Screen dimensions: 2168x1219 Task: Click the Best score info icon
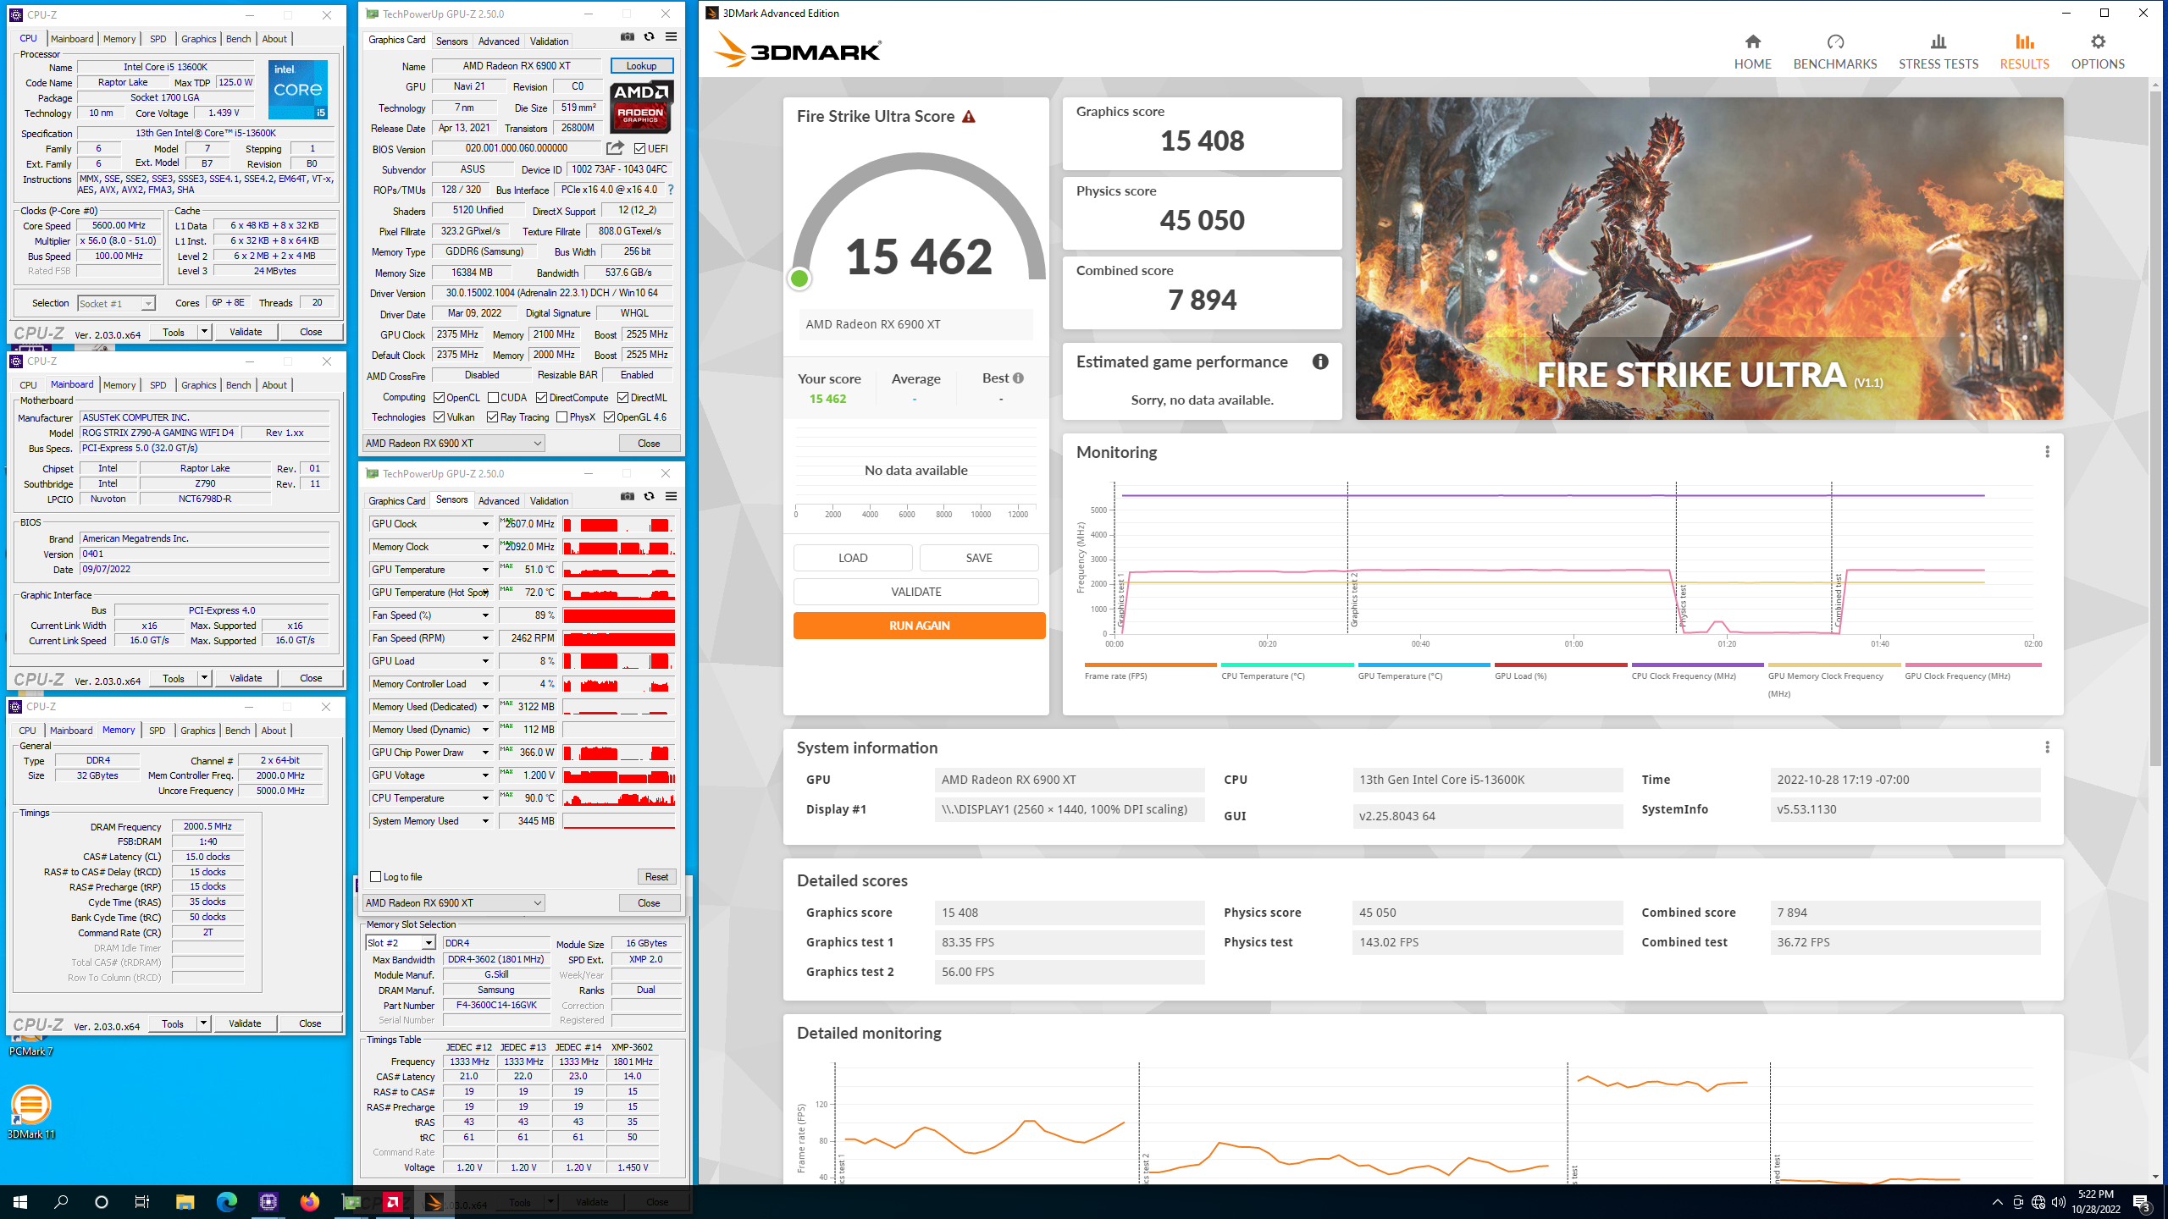click(1018, 378)
